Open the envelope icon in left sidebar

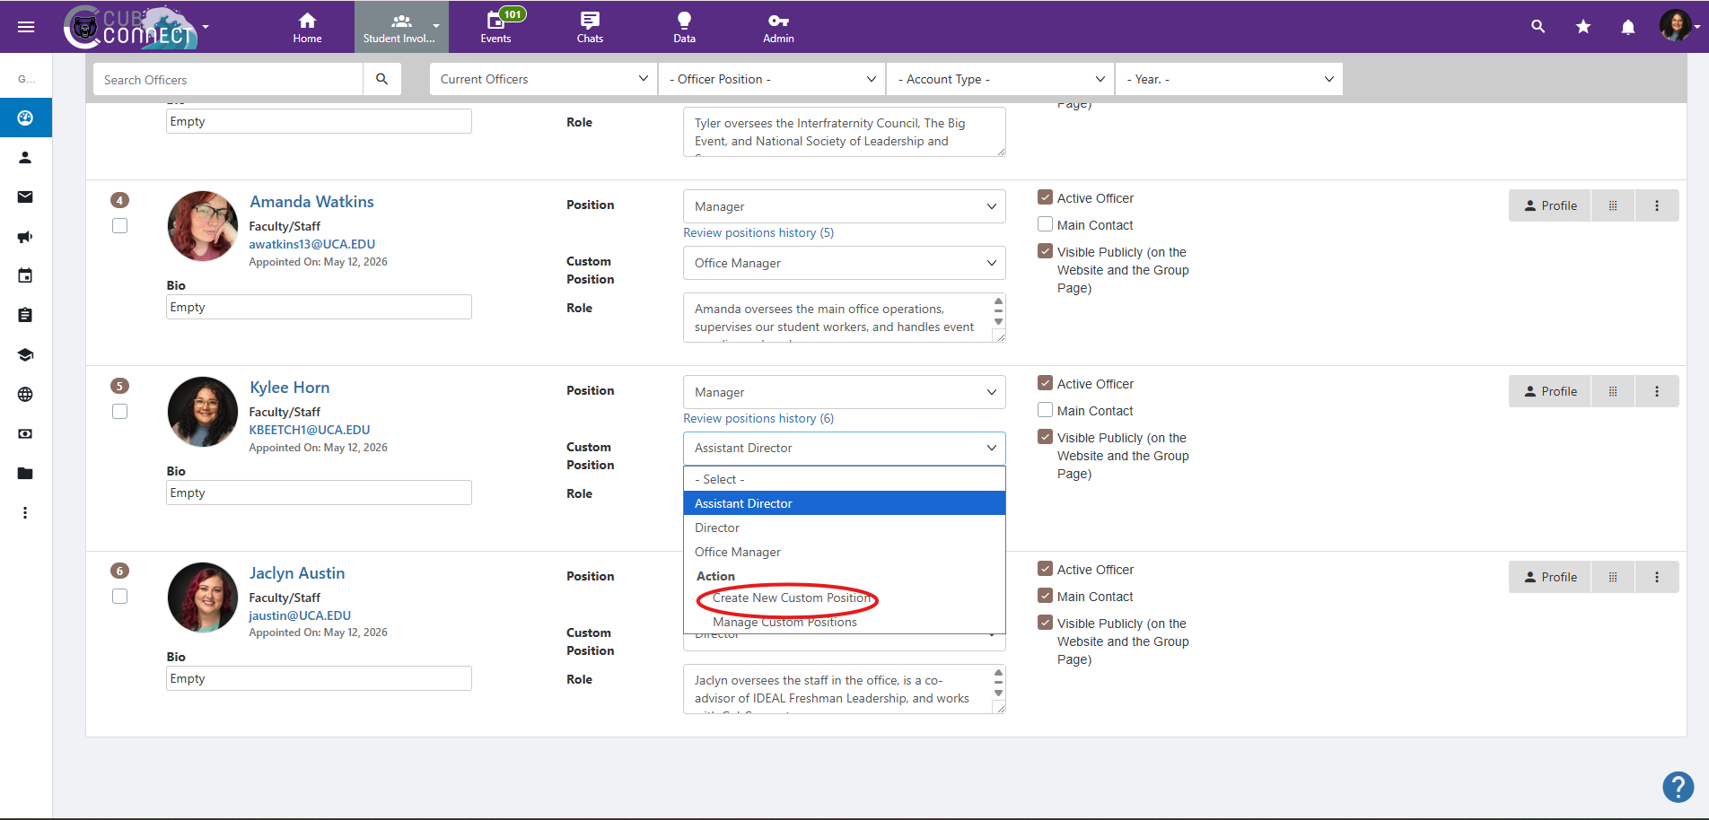25,196
